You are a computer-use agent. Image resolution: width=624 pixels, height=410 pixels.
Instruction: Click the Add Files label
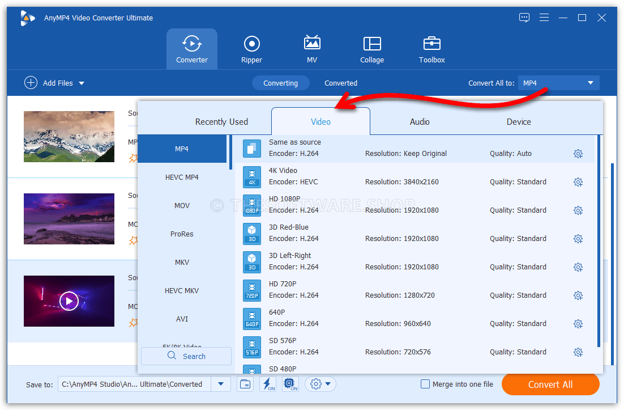(58, 83)
